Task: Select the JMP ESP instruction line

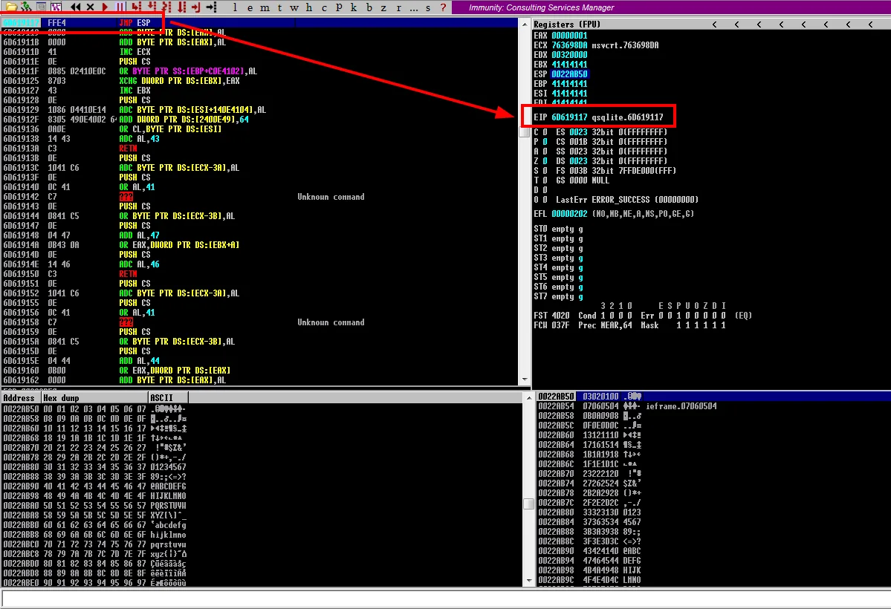Action: [260, 23]
